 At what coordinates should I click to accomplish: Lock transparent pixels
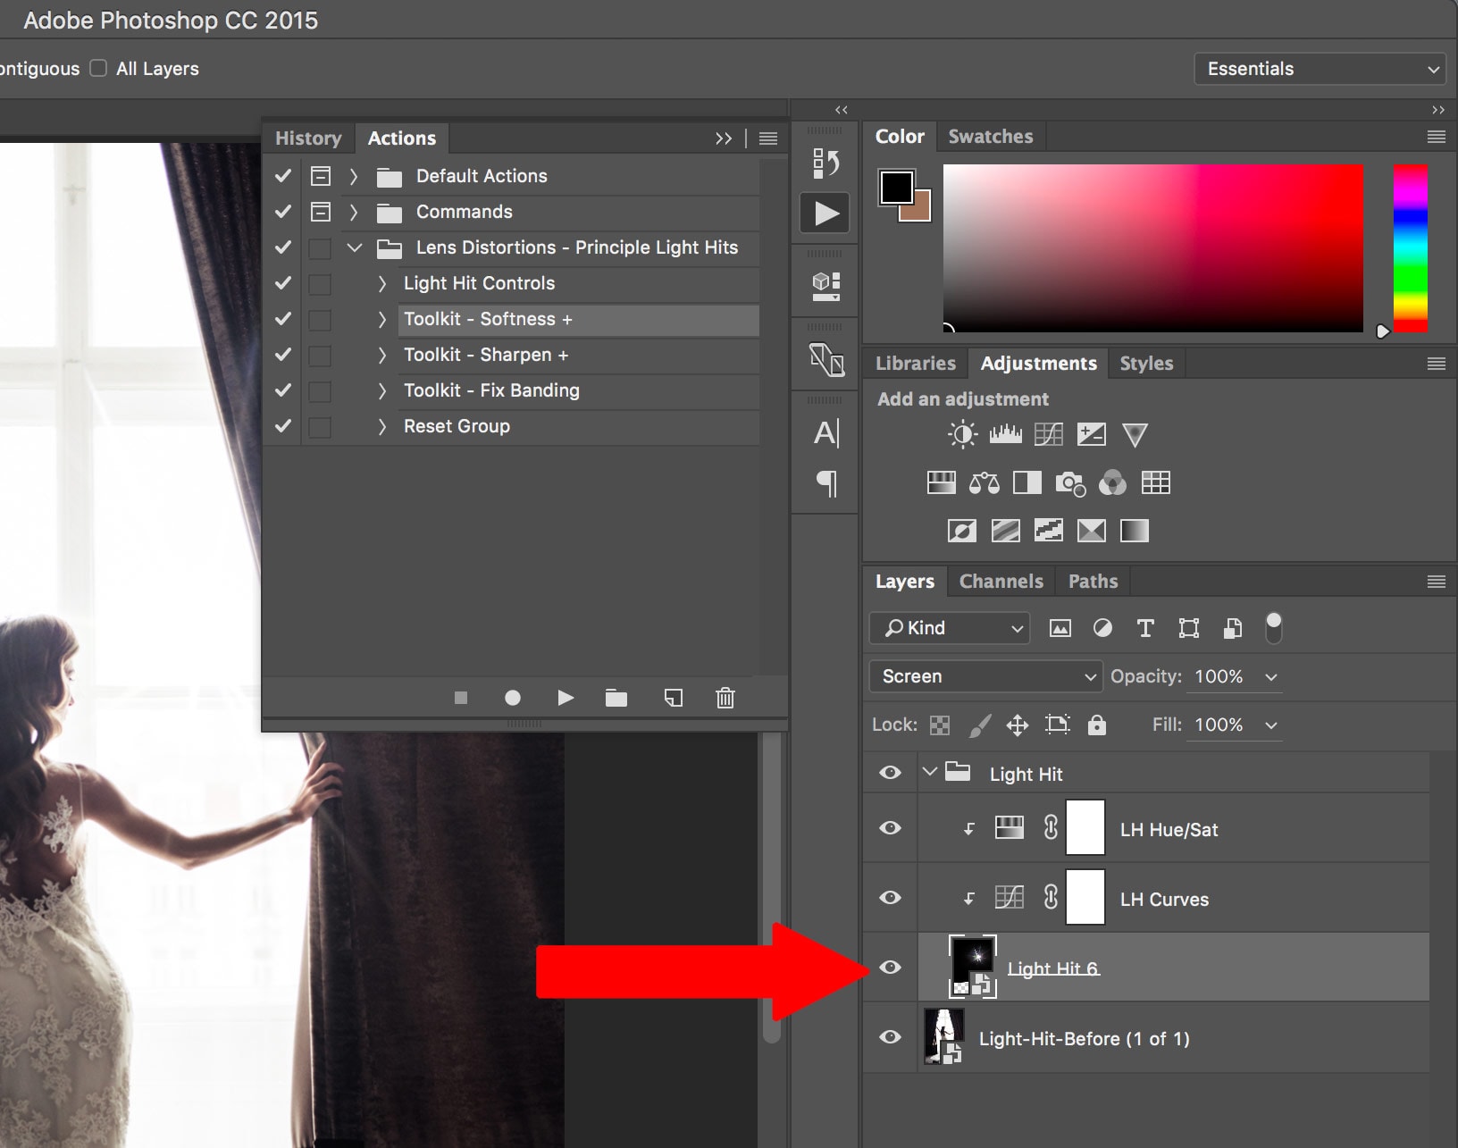[940, 725]
